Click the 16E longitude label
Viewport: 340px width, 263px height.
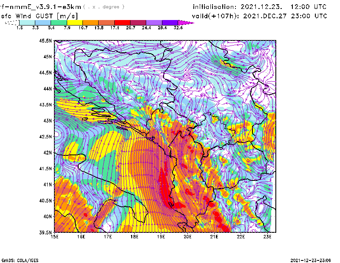pos(81,237)
